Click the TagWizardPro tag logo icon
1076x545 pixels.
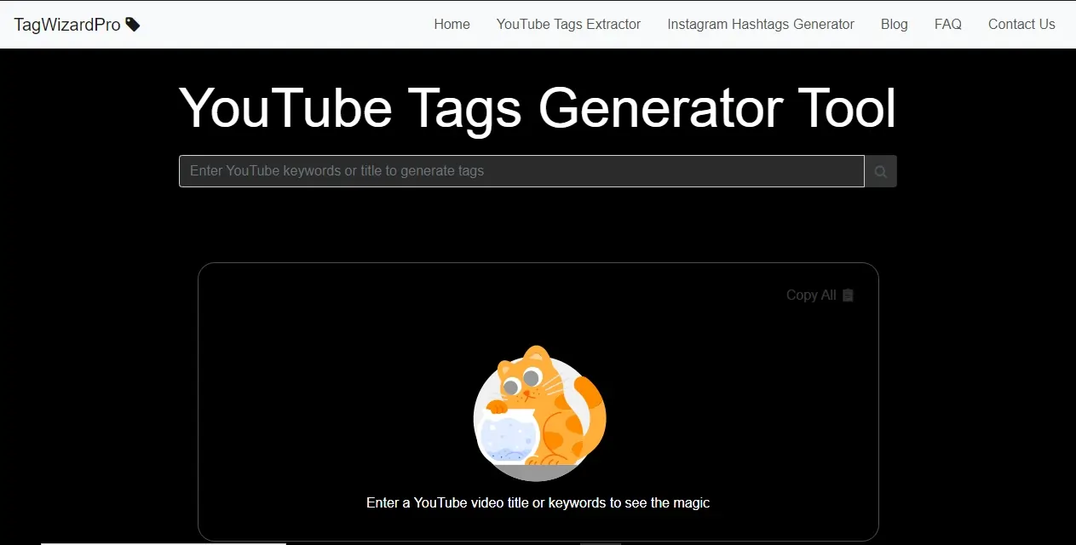coord(133,25)
